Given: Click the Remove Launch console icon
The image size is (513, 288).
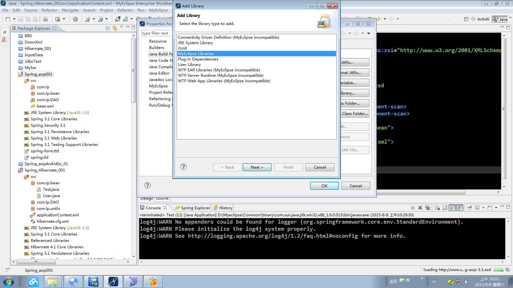Looking at the screenshot, I should [x=420, y=208].
